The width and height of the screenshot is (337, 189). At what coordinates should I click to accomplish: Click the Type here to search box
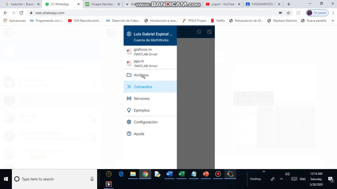(54, 179)
